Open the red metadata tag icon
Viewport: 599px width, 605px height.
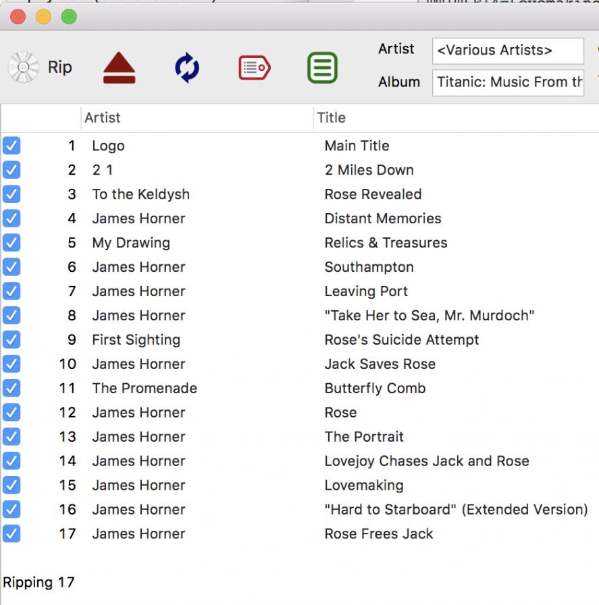pyautogui.click(x=255, y=68)
